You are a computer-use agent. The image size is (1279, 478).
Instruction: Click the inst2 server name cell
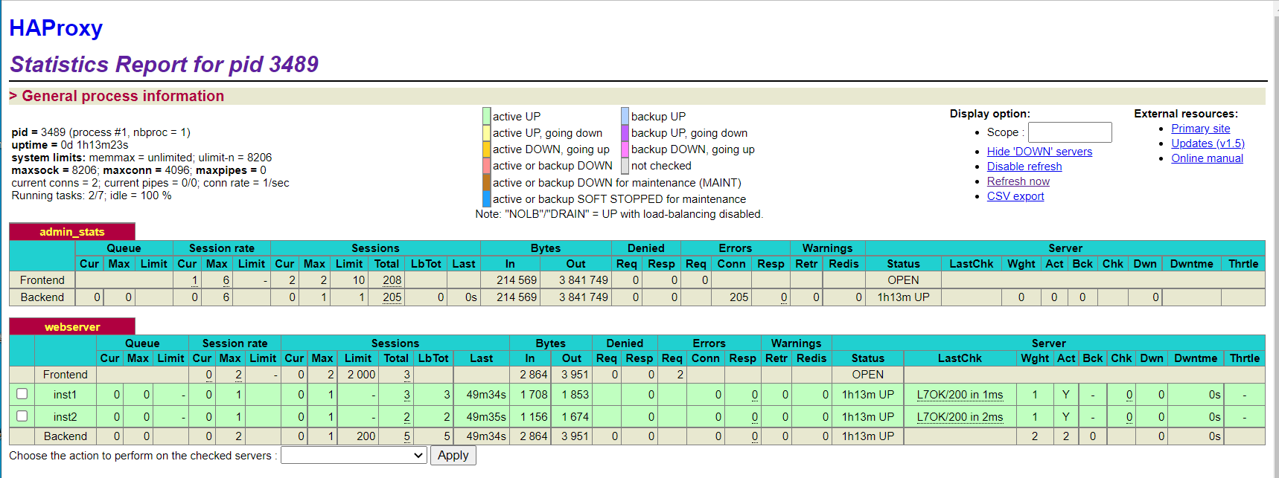65,417
